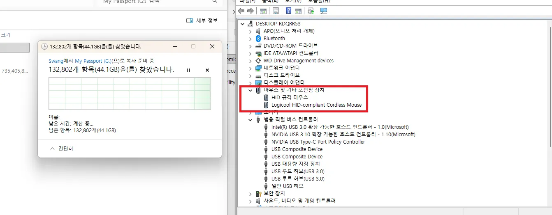Expand the DVD/CD-ROM 드라이브 category arrow

250,46
